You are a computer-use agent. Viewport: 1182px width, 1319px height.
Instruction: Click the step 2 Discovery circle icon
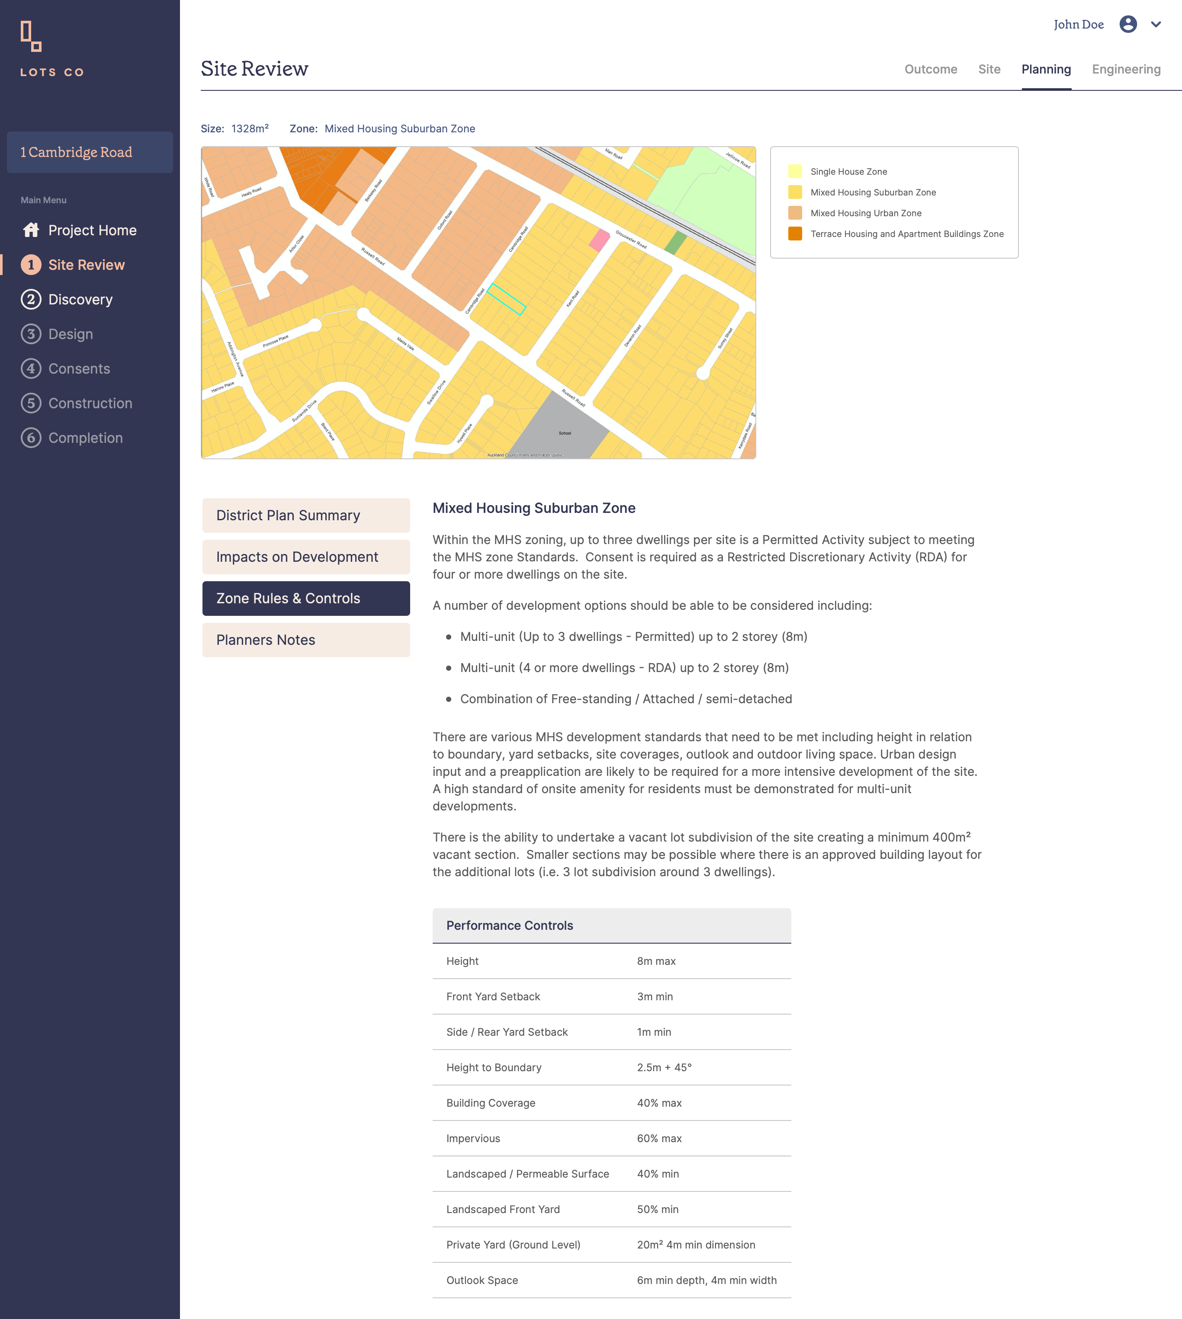click(x=31, y=299)
